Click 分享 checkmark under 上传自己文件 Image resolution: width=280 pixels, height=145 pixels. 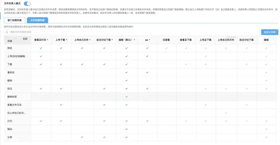82,137
